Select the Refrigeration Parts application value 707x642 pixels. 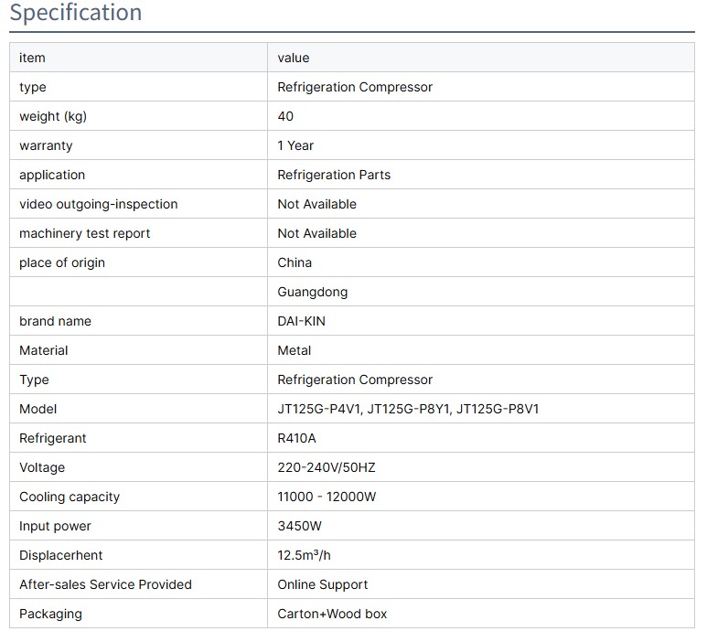pos(334,175)
